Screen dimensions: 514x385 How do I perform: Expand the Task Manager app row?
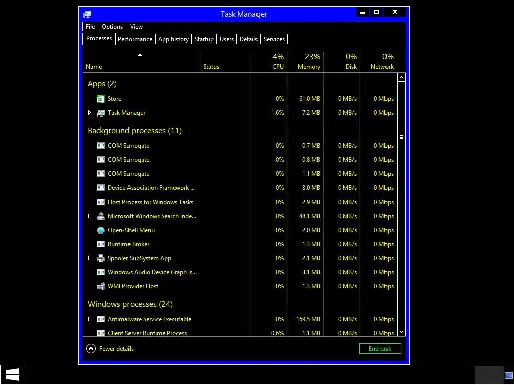(x=89, y=113)
